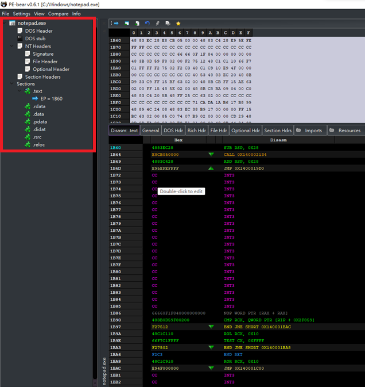
Task: Click the tree panel vertical scrollbar
Action: (x=95, y=202)
